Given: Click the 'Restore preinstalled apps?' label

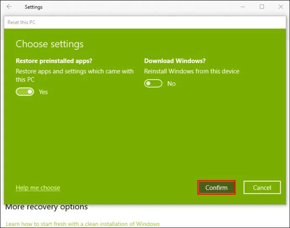Looking at the screenshot, I should pyautogui.click(x=54, y=61).
